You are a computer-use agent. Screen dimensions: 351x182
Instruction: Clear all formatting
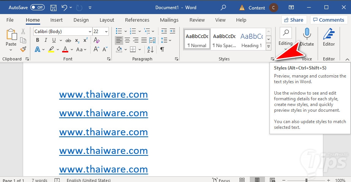[x=97, y=40]
